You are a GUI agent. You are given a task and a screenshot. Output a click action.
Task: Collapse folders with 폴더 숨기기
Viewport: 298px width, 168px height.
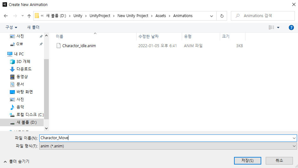(x=16, y=162)
